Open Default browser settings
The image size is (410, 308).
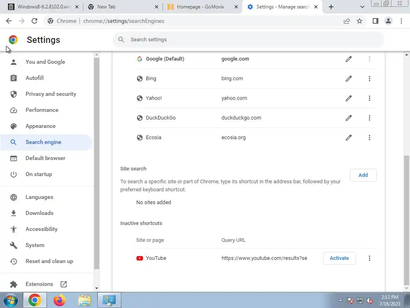(46, 158)
